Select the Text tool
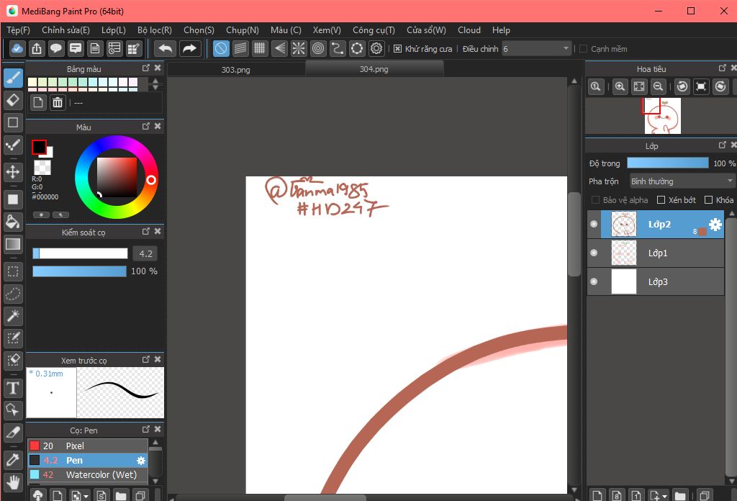This screenshot has height=501, width=737. pyautogui.click(x=13, y=388)
